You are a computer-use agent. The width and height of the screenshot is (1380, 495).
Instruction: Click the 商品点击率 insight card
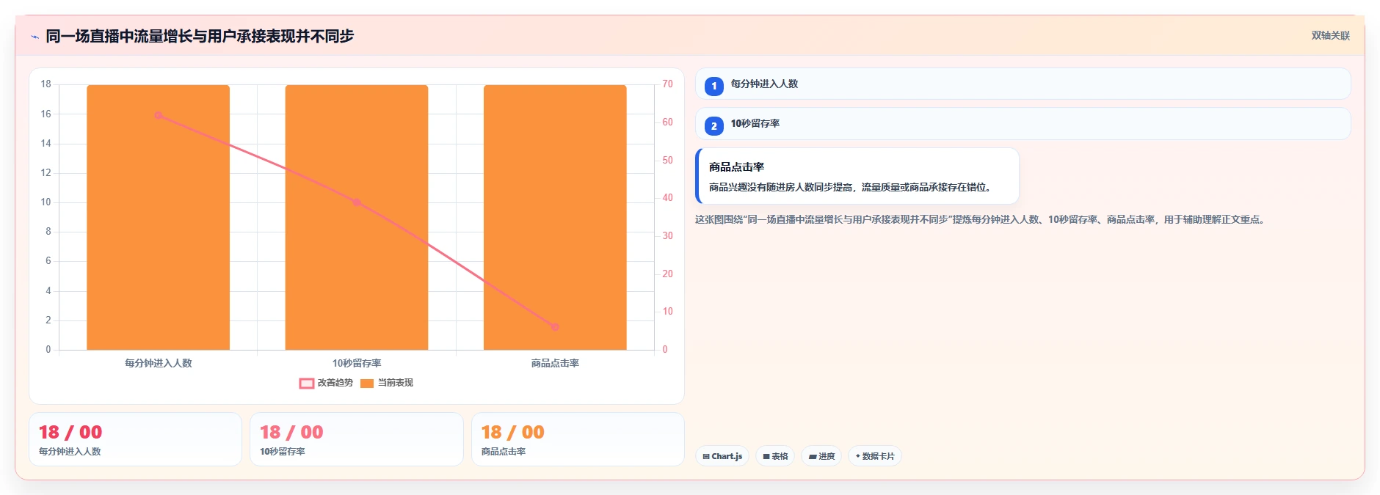pyautogui.click(x=857, y=176)
